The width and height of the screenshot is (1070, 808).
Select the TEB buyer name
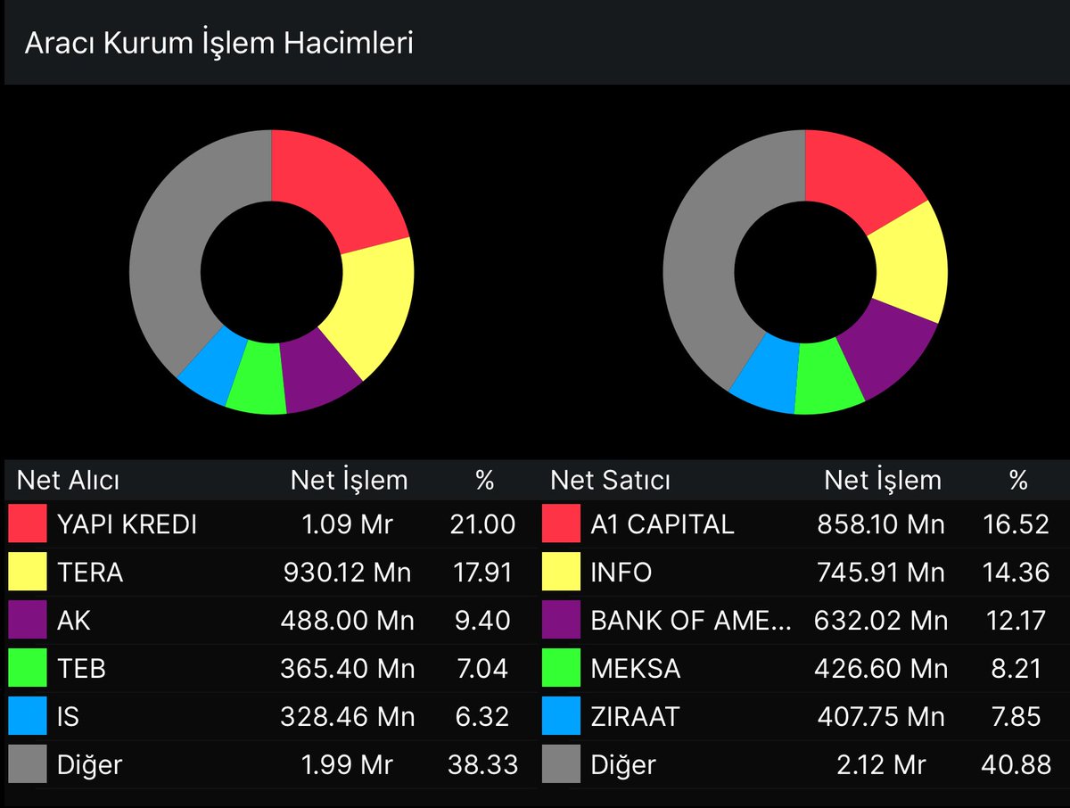point(81,669)
